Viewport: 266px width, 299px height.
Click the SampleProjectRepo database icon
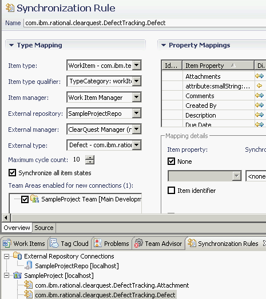pyautogui.click(x=29, y=265)
